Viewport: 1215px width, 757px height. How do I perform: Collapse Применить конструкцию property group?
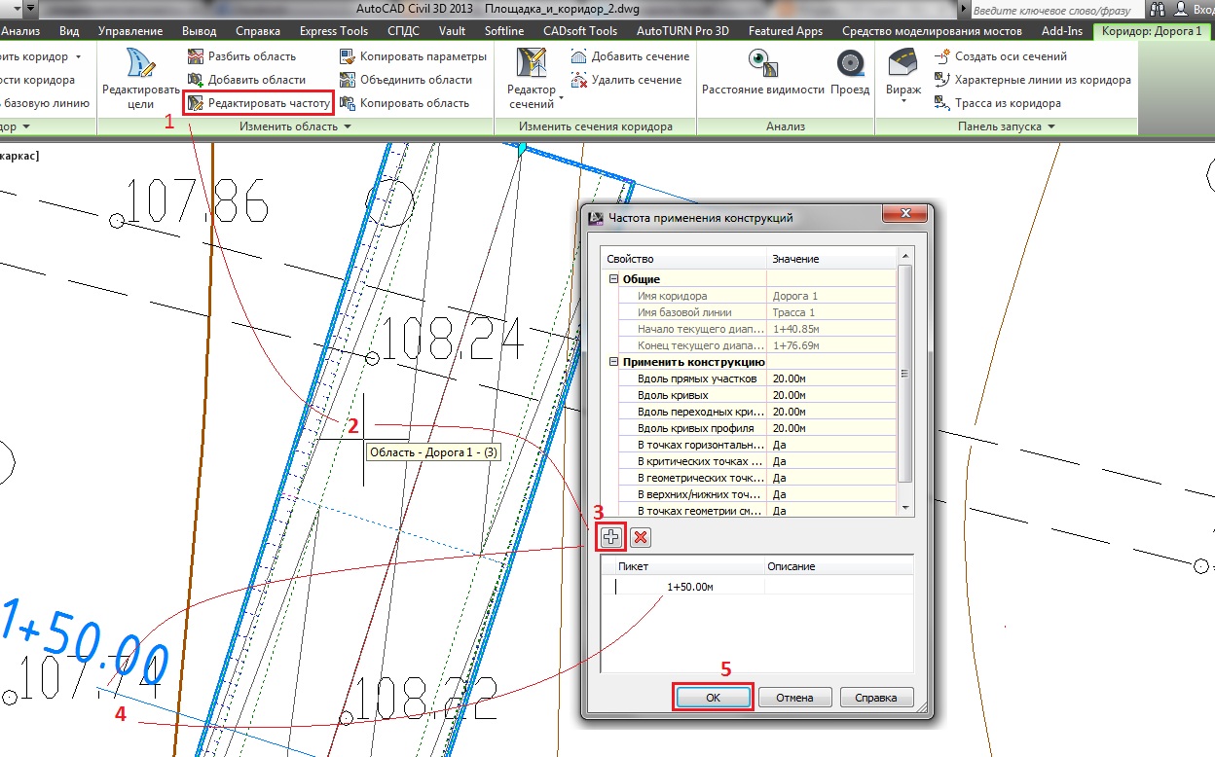613,362
